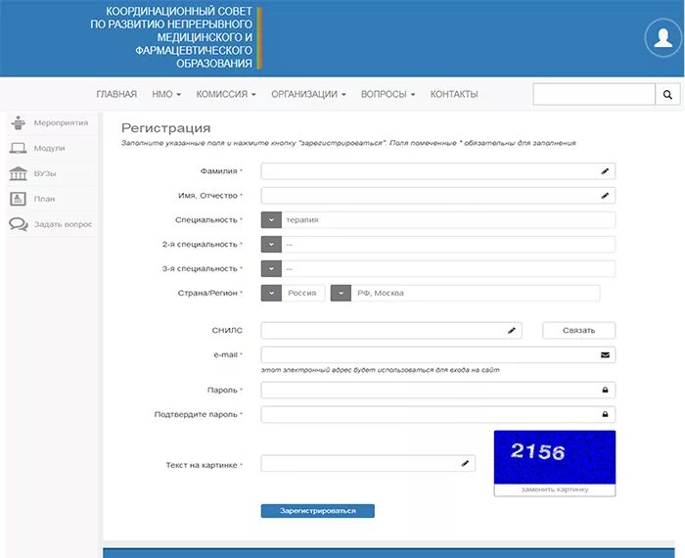Click pencil icon in captcha text field
The width and height of the screenshot is (685, 558).
tap(465, 463)
